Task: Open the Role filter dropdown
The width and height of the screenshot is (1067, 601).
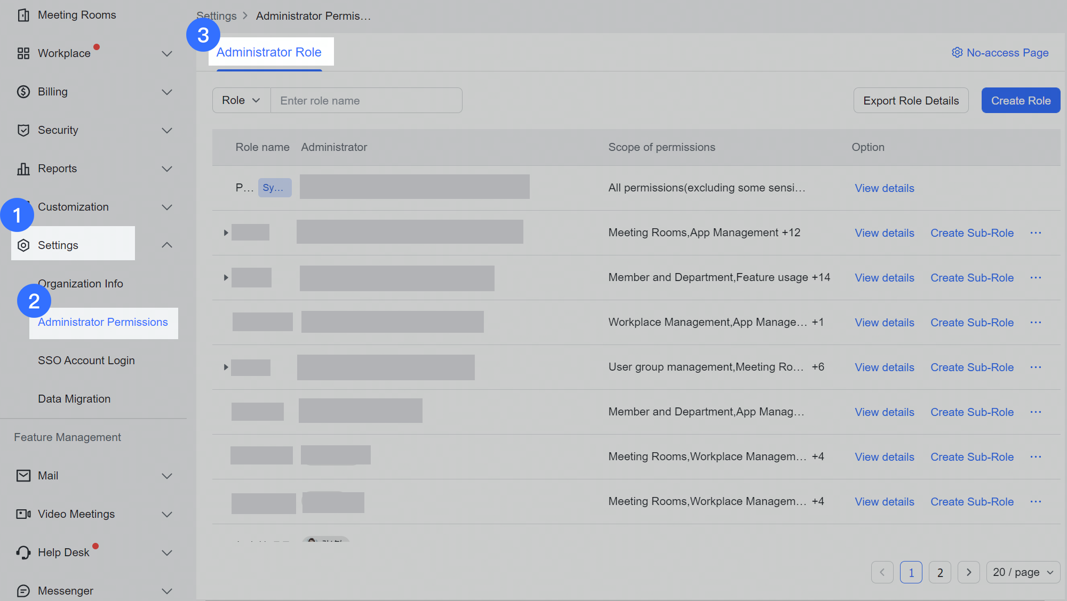Action: point(241,100)
